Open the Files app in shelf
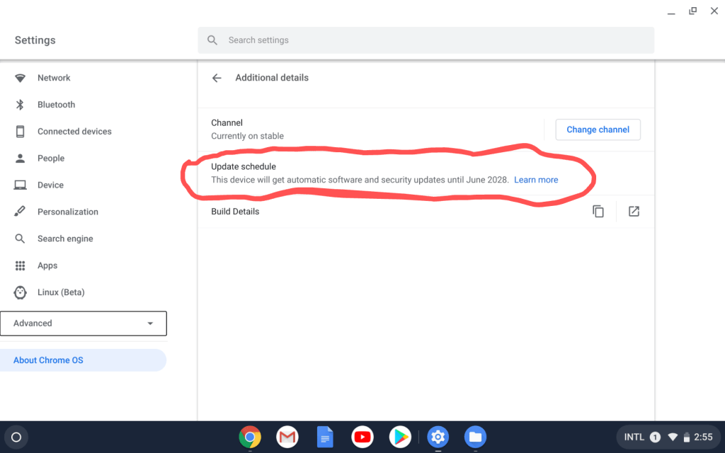 (x=475, y=437)
